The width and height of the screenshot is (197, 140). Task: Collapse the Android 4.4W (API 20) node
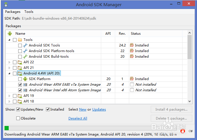coord(9,73)
